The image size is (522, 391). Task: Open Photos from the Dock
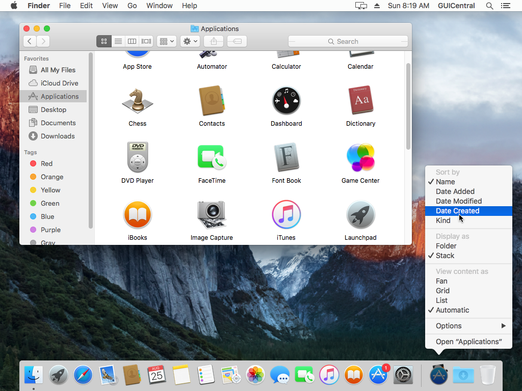point(255,375)
